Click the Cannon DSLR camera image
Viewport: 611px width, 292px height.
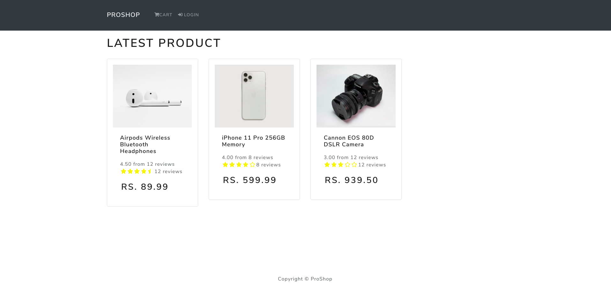356,96
